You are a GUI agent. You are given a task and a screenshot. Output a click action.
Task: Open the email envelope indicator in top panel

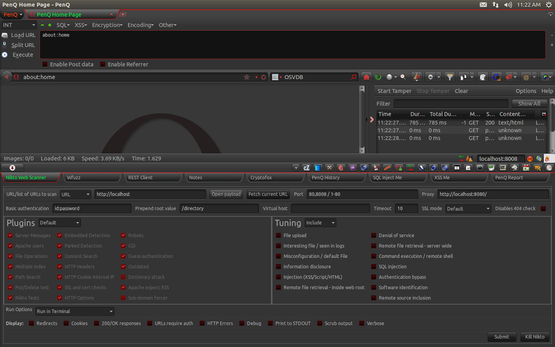click(483, 4)
